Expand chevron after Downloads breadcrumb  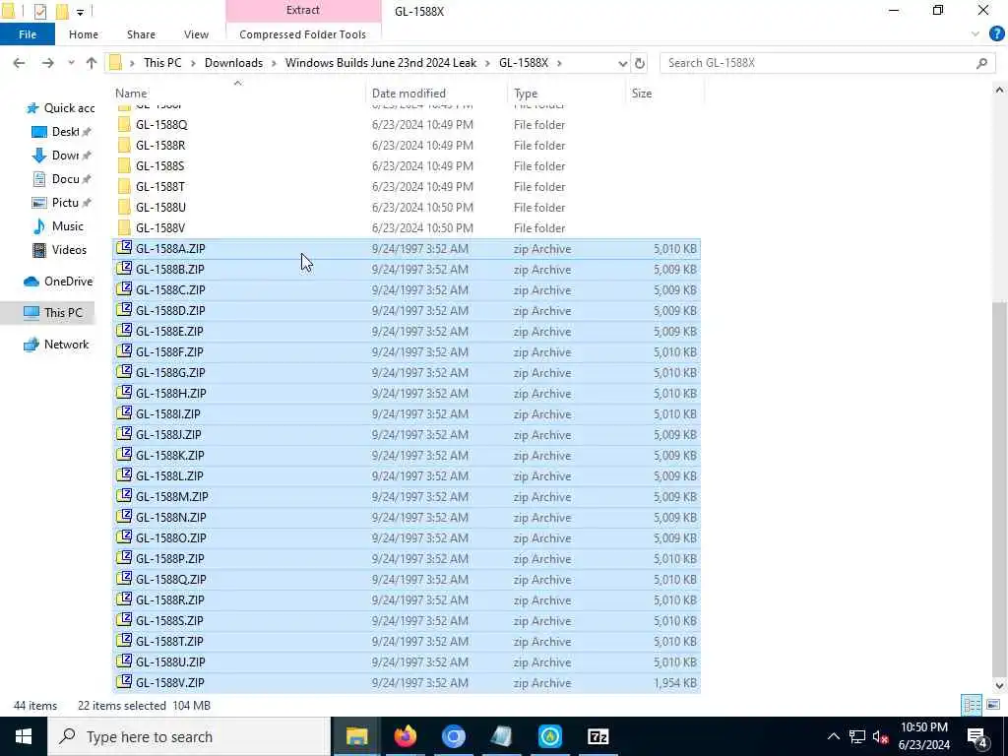274,63
